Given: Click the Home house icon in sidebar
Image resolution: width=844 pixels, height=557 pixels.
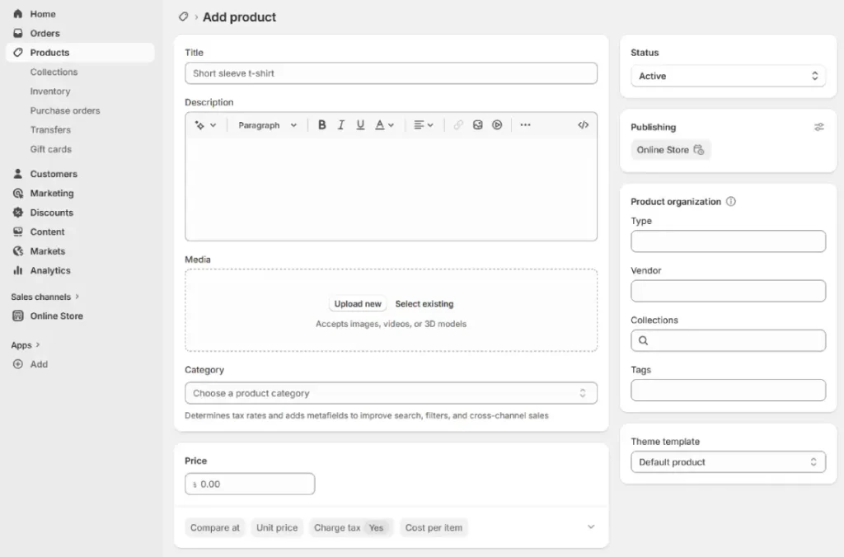Looking at the screenshot, I should tap(18, 14).
